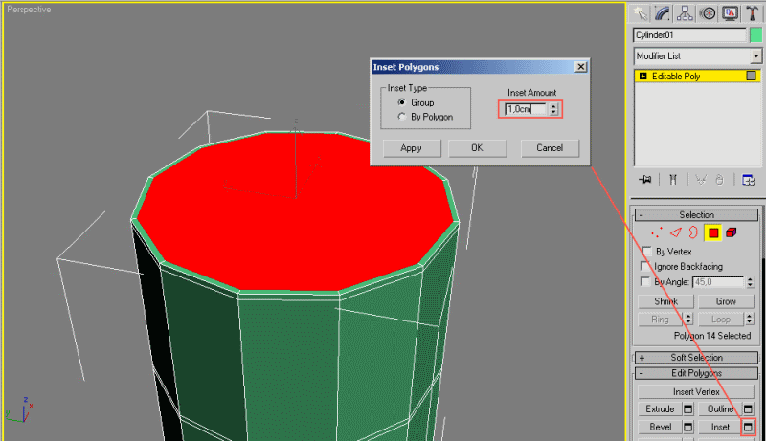Click the Make Unique icon

[701, 180]
